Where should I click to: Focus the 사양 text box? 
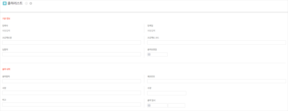[x=71, y=93]
